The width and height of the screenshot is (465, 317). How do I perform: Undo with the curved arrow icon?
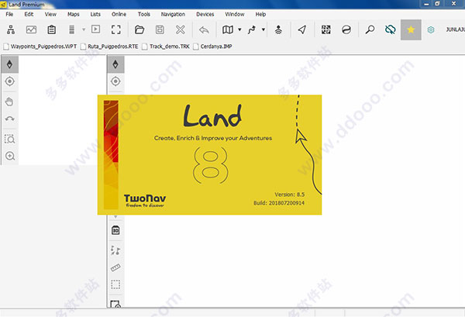pos(204,29)
